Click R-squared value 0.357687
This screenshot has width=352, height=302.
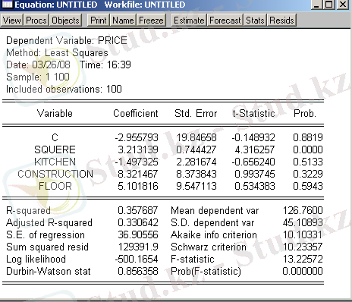click(138, 210)
